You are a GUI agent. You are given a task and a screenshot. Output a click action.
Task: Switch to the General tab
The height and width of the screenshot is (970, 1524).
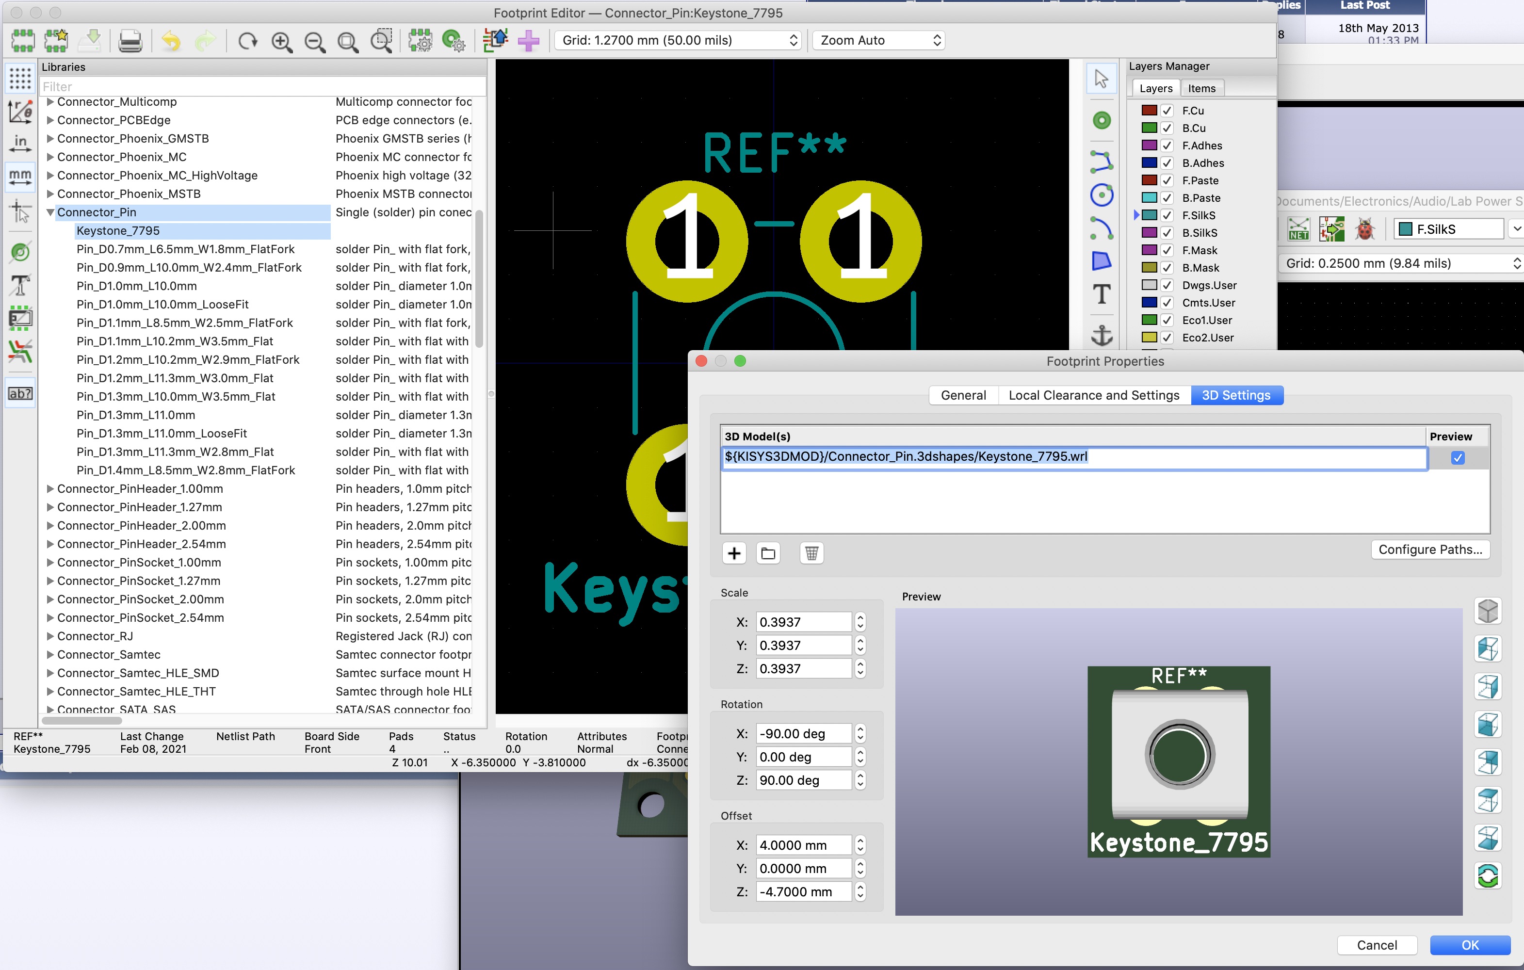pos(963,395)
